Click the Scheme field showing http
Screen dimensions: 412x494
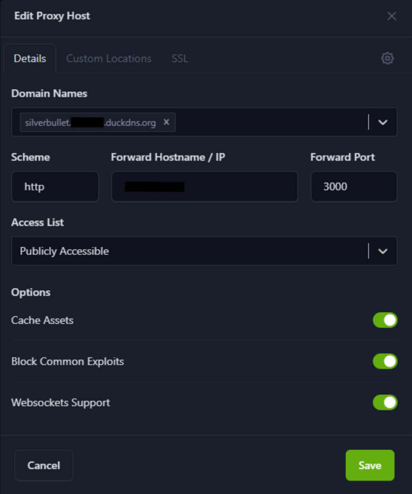click(55, 187)
